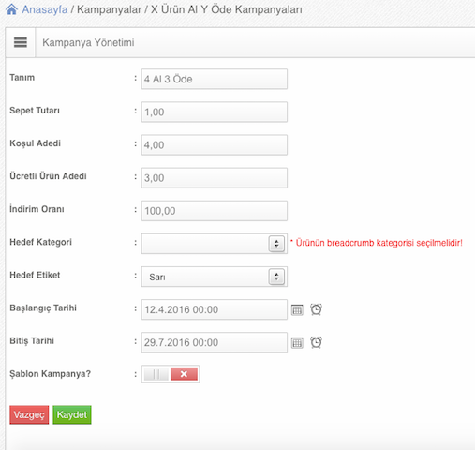This screenshot has height=450, width=475.
Task: Open clock time picker for Bitiş Tarihi
Action: coord(316,342)
